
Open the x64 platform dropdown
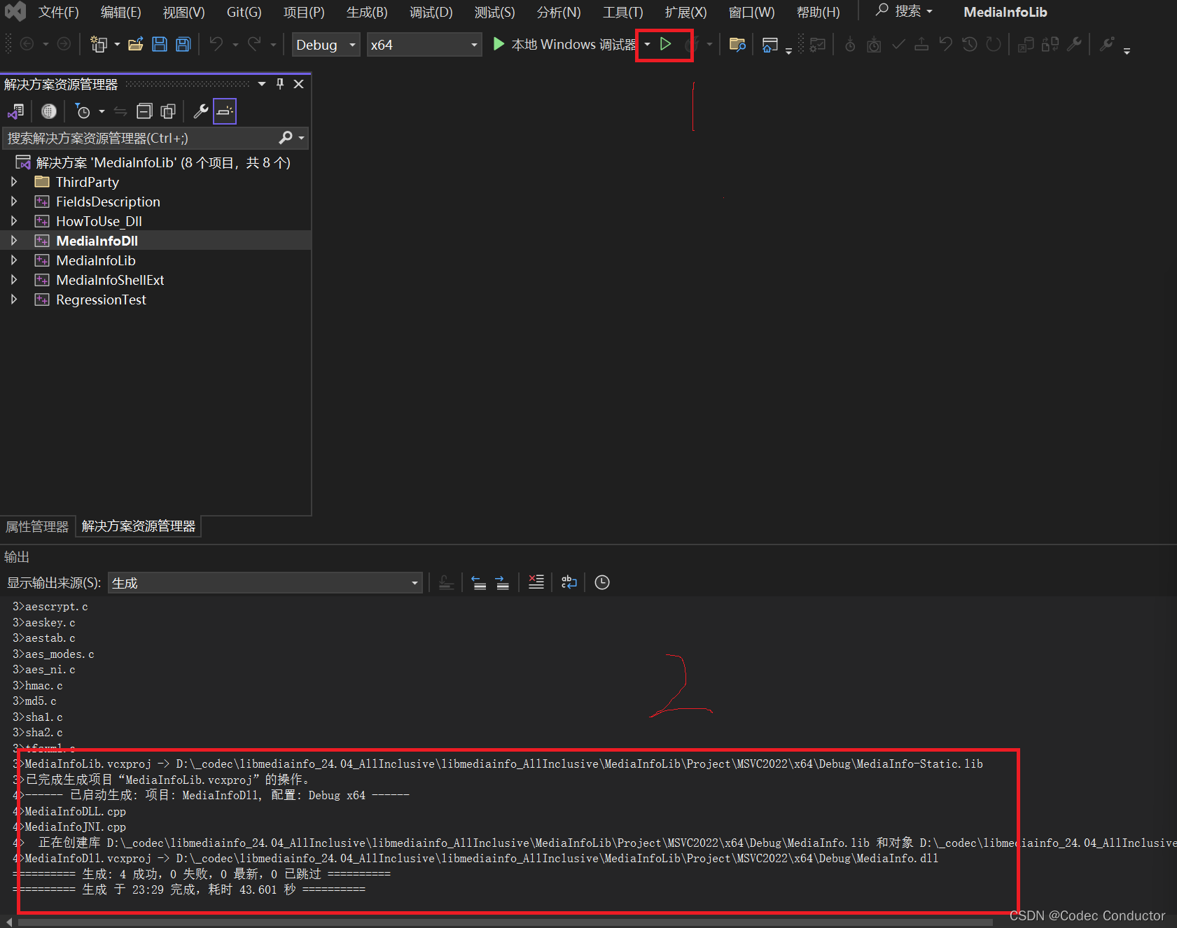pyautogui.click(x=424, y=45)
